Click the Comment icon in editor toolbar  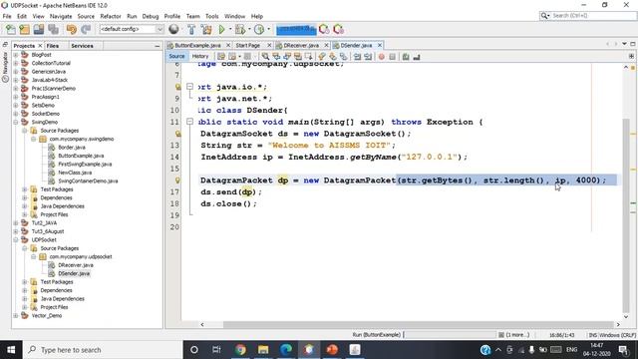pyautogui.click(x=406, y=57)
